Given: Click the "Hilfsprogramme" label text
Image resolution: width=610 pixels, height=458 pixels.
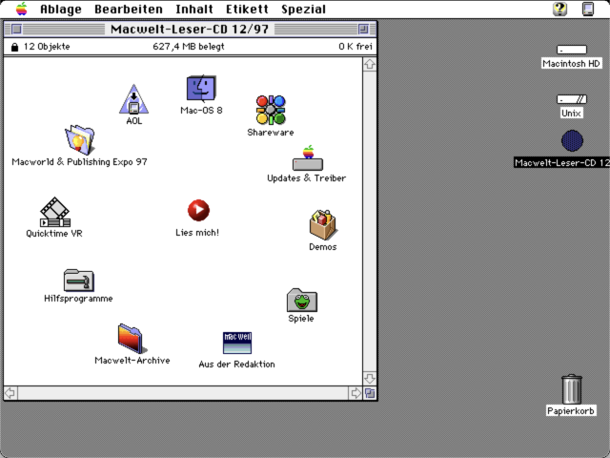Looking at the screenshot, I should (78, 299).
